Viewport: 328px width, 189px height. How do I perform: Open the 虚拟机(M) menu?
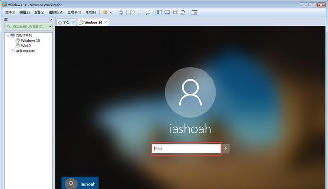click(56, 12)
